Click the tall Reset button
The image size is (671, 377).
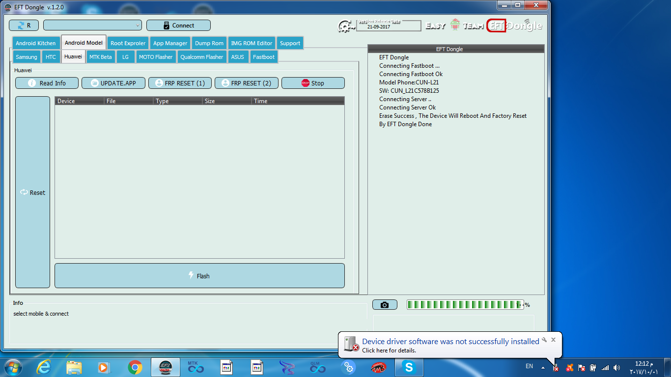(32, 192)
